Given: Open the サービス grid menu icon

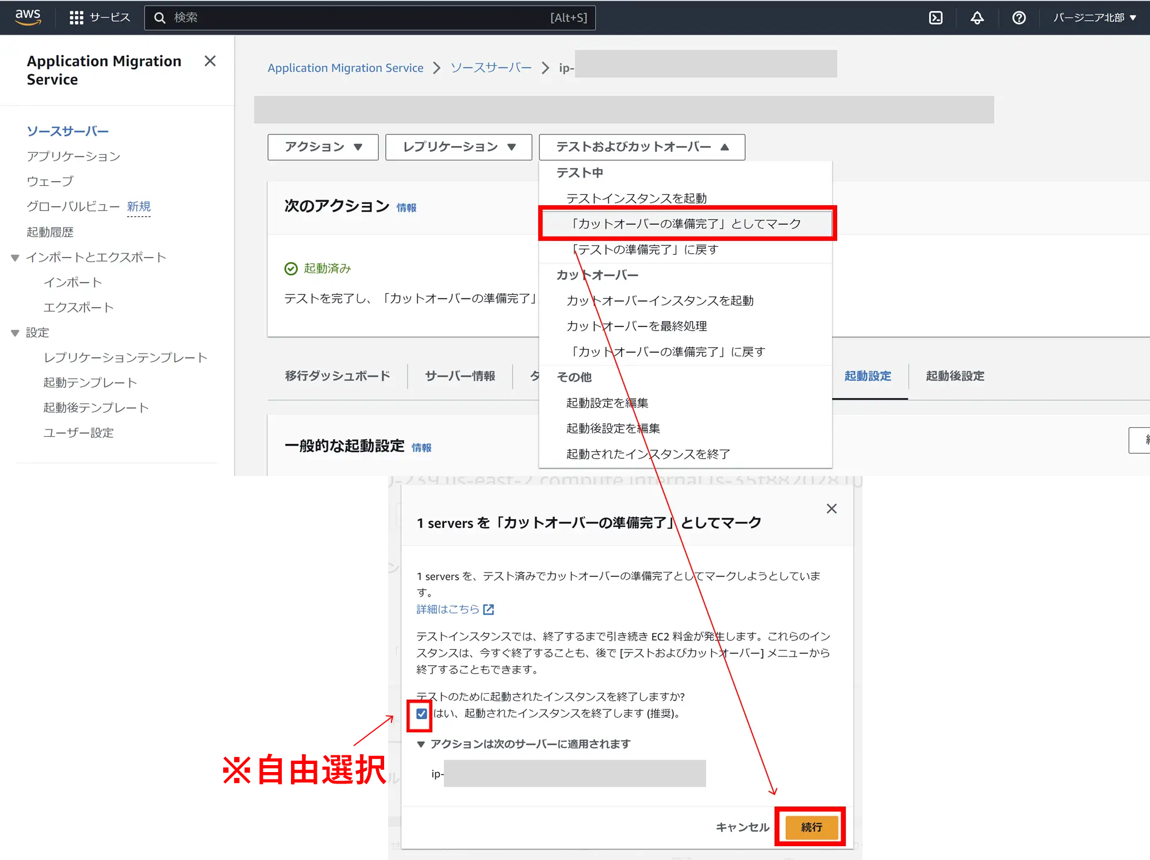Looking at the screenshot, I should pos(76,18).
